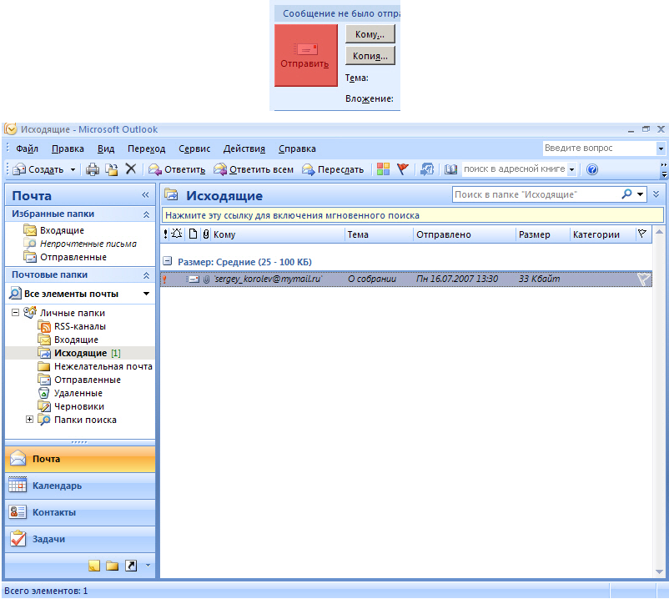Switch to the Контакты navigation button
The image size is (669, 599).
click(80, 512)
